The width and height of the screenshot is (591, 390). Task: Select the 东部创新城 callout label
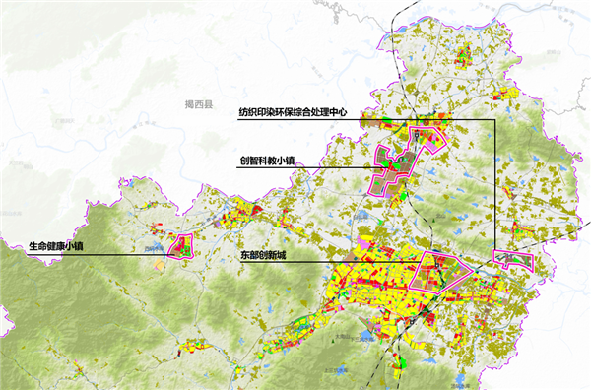263,255
